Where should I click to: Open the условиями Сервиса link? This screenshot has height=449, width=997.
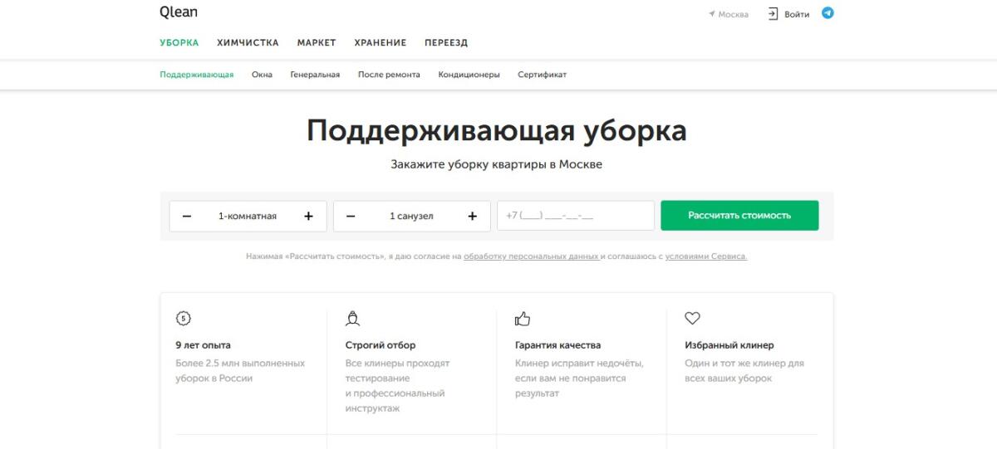click(705, 257)
